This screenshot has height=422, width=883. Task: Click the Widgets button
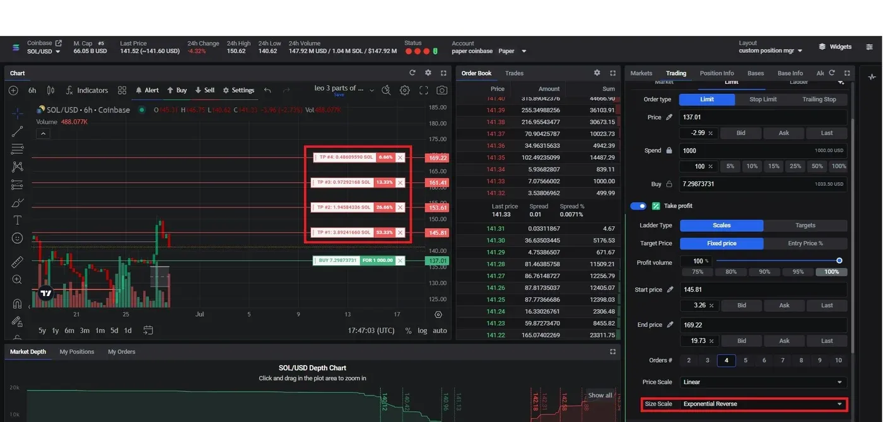[x=836, y=47]
